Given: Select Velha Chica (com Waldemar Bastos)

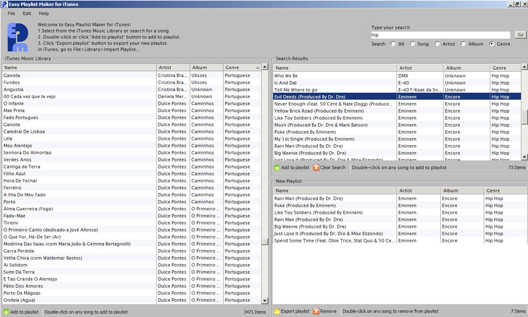Looking at the screenshot, I should [x=132, y=258].
